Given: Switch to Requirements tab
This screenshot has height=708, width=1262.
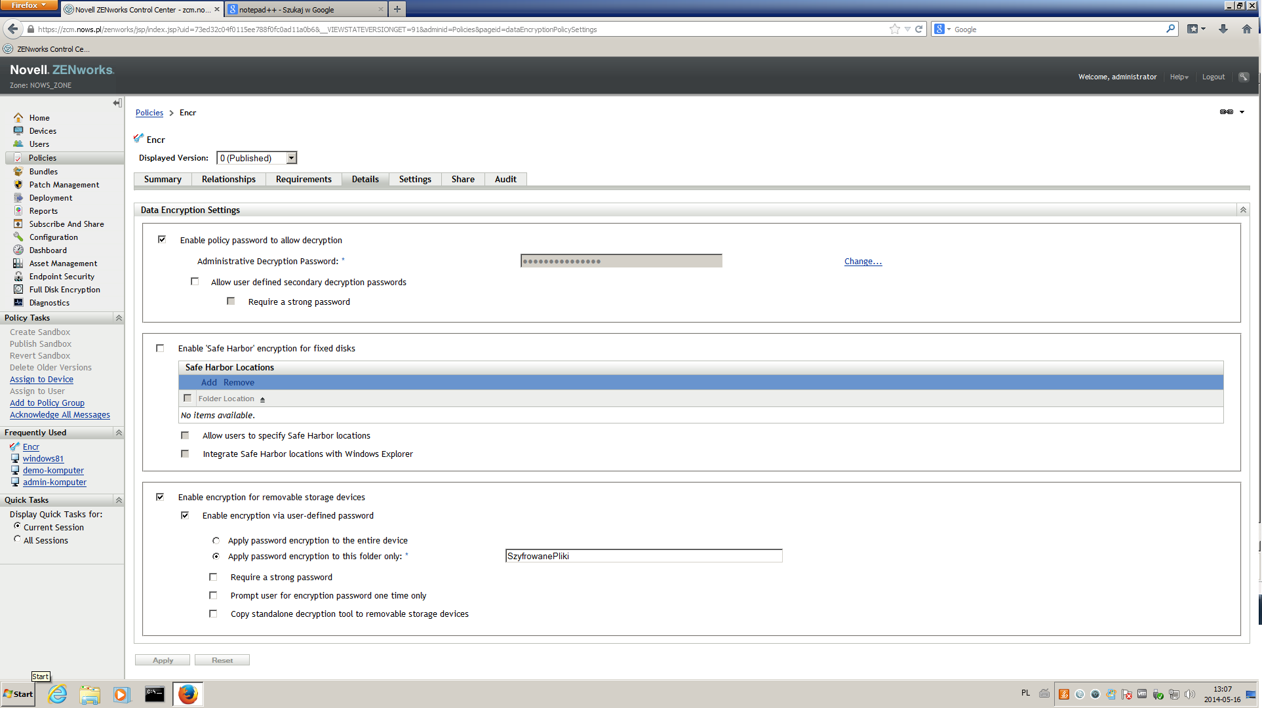Looking at the screenshot, I should coord(304,179).
